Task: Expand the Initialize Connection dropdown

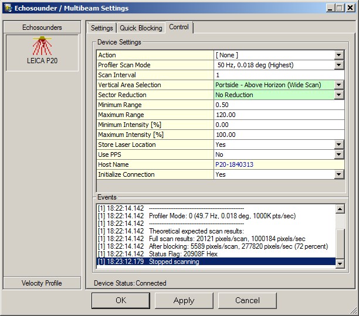Action: (x=338, y=174)
